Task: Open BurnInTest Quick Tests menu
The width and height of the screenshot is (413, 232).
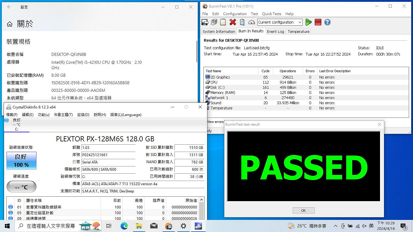Action: [x=272, y=14]
